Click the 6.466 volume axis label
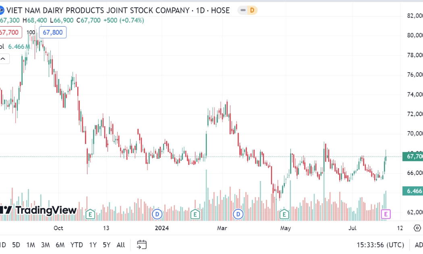423x254 pixels. click(413, 191)
